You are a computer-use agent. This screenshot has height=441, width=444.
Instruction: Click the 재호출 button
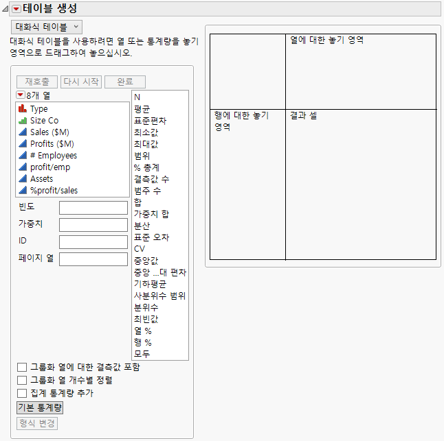[x=37, y=82]
